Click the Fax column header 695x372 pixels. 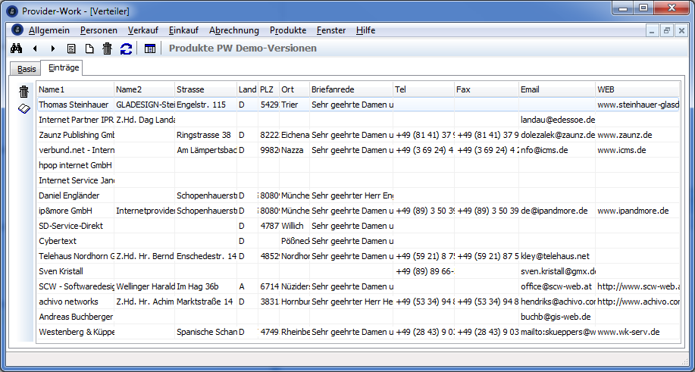[x=487, y=89]
